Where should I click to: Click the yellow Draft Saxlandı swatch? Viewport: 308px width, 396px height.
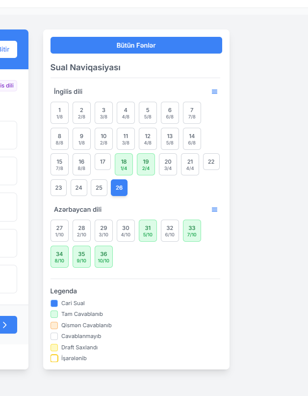(54, 347)
